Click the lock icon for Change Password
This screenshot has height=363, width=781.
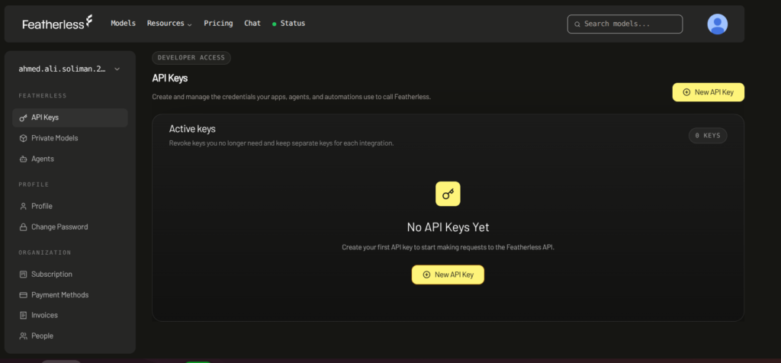click(23, 227)
